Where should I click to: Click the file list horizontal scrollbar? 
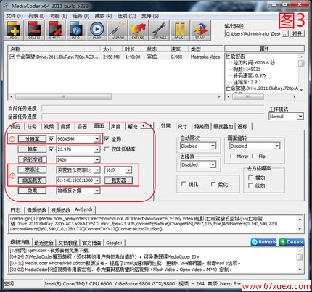(x=116, y=96)
